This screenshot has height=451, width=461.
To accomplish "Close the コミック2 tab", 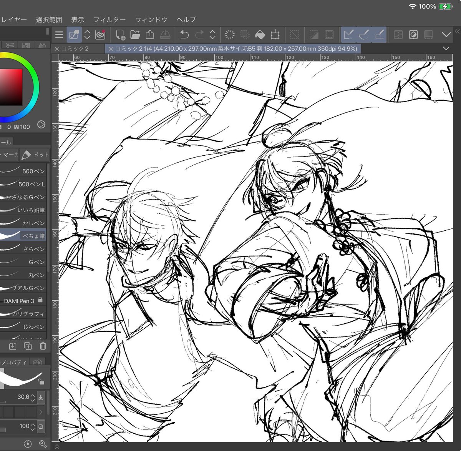I will coord(56,49).
